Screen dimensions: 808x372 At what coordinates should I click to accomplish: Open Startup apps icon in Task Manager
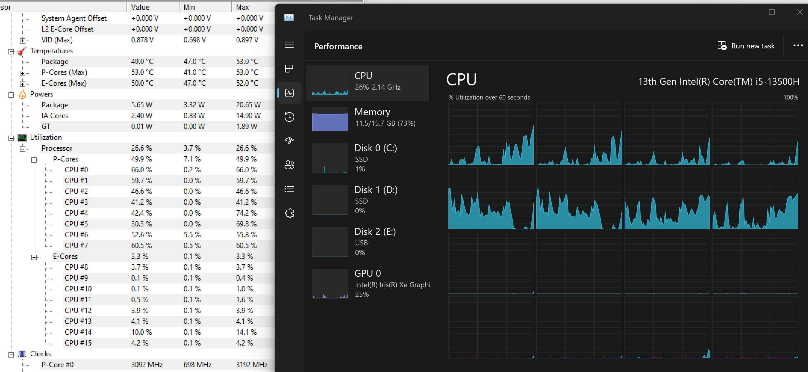pos(289,141)
